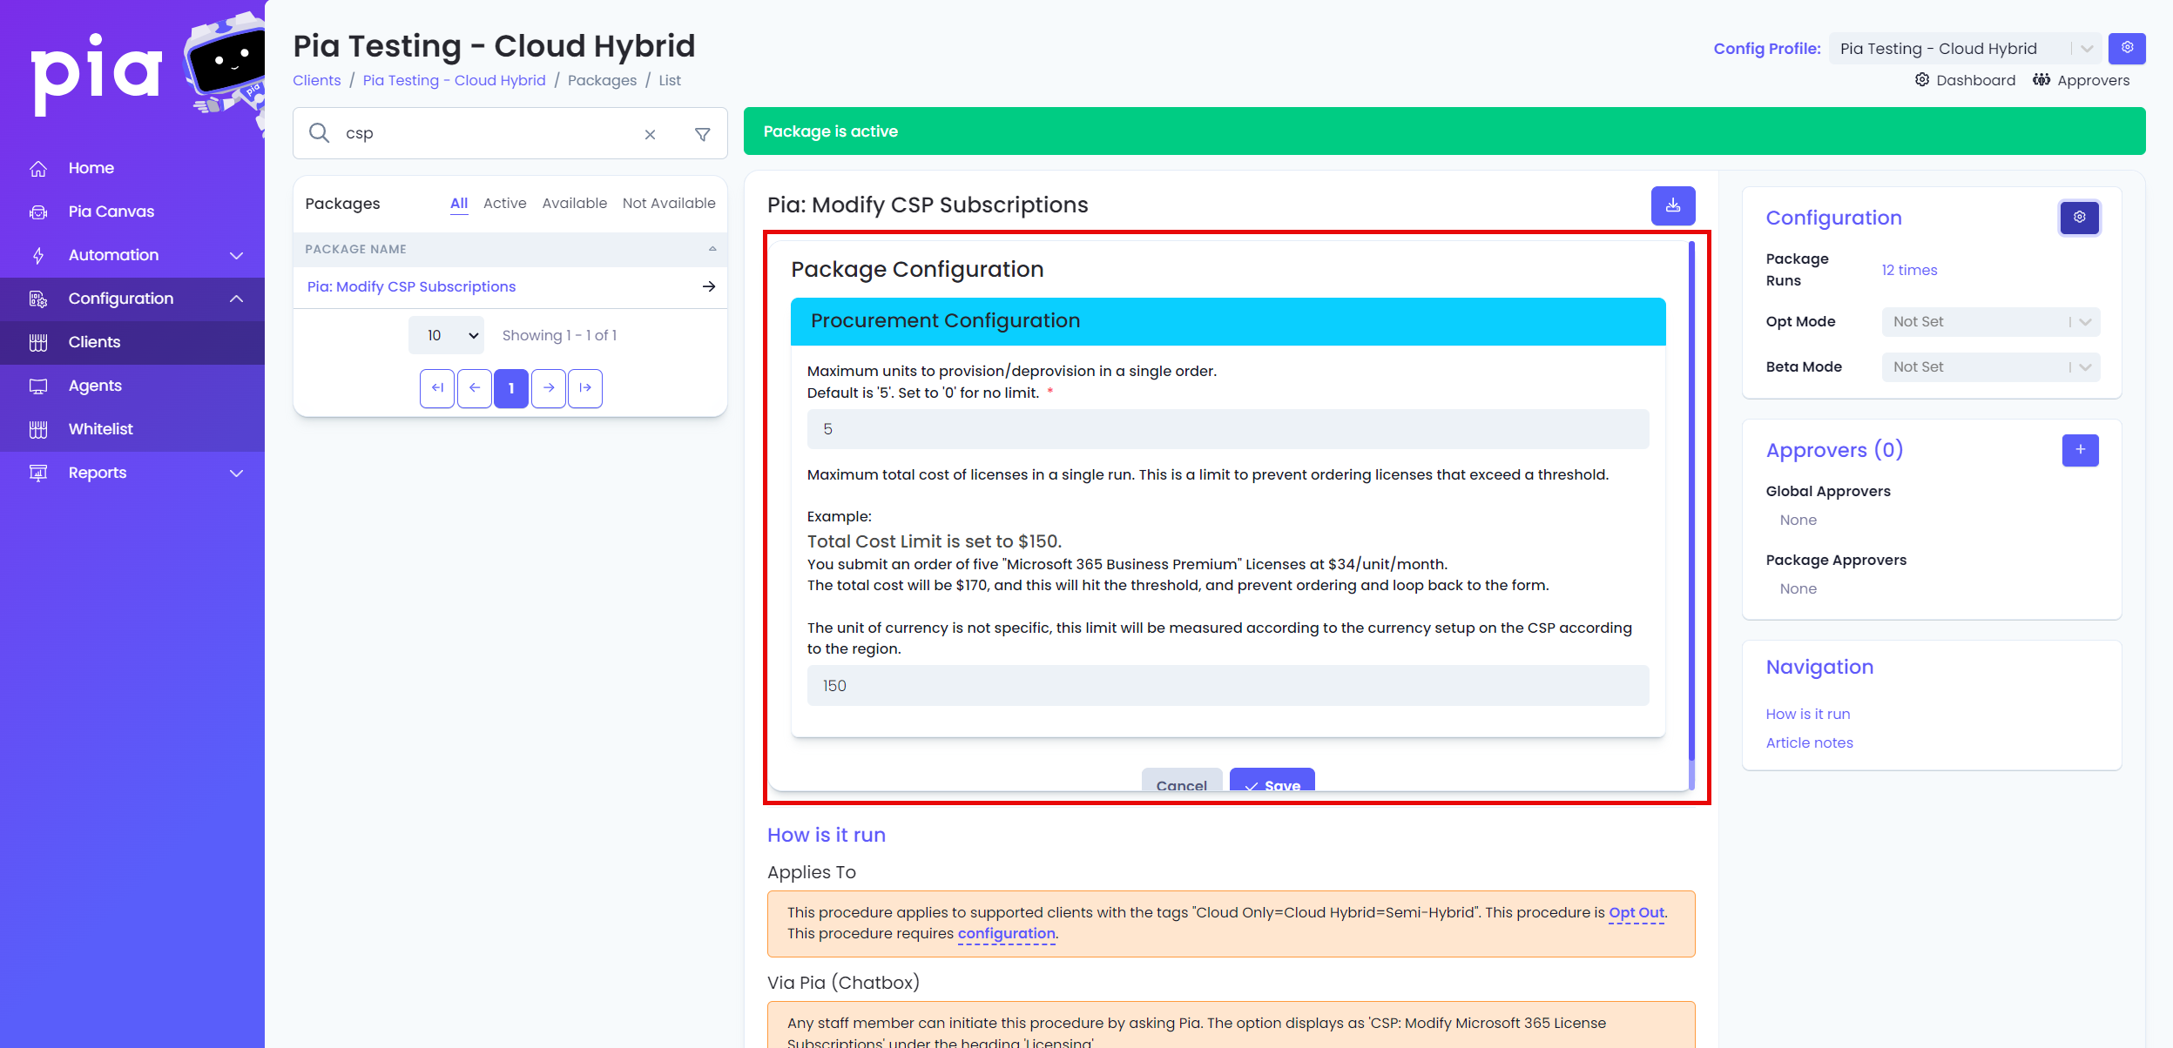Click Clients breadcrumb link
This screenshot has width=2173, height=1048.
tap(317, 80)
